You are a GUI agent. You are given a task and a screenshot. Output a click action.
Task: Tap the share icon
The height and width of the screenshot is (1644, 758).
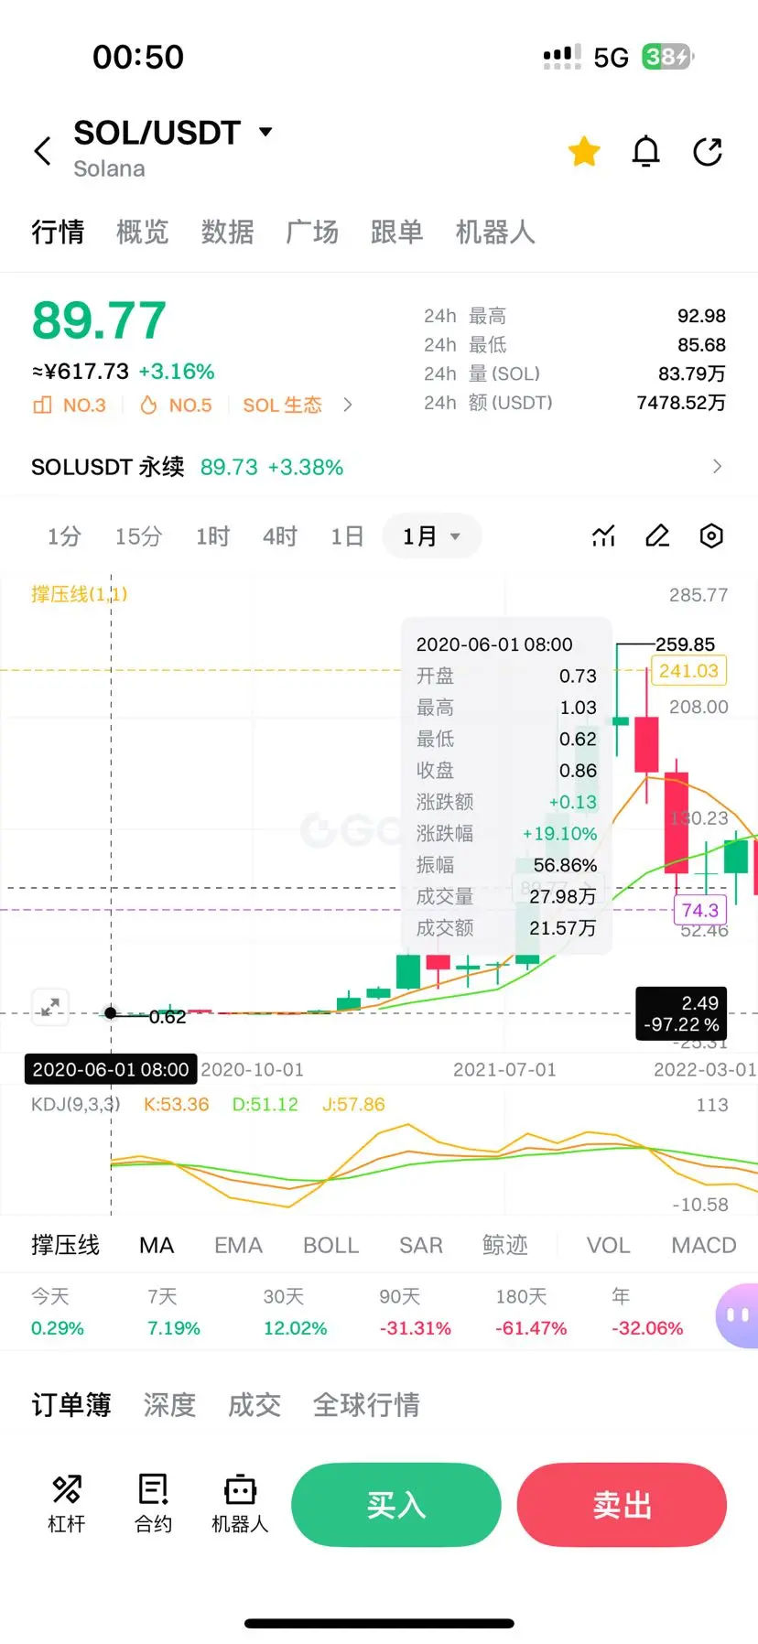click(708, 151)
